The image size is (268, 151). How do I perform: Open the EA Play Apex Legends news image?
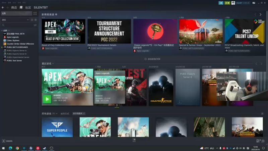click(155, 31)
